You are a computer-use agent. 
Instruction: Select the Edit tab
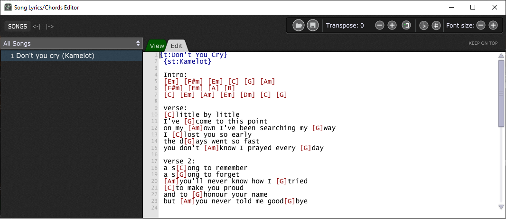pyautogui.click(x=177, y=46)
